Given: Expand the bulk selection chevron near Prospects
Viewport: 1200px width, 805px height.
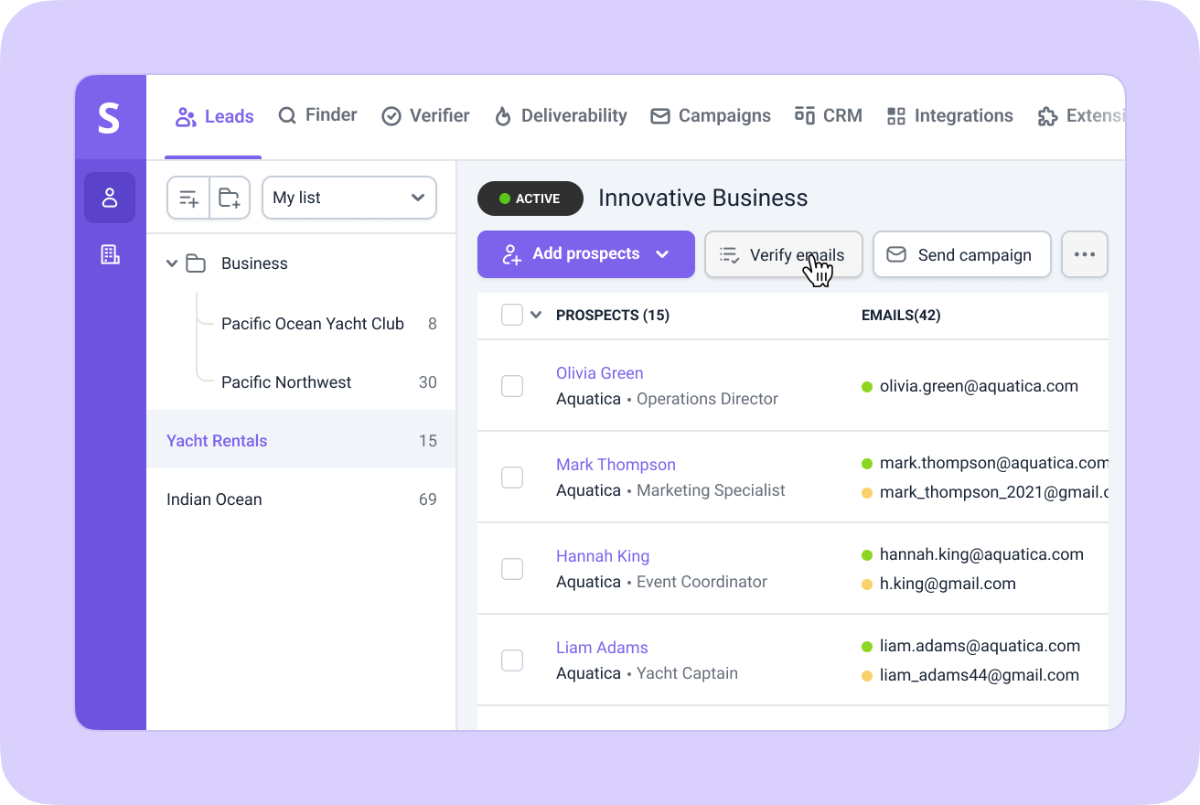Looking at the screenshot, I should (536, 315).
